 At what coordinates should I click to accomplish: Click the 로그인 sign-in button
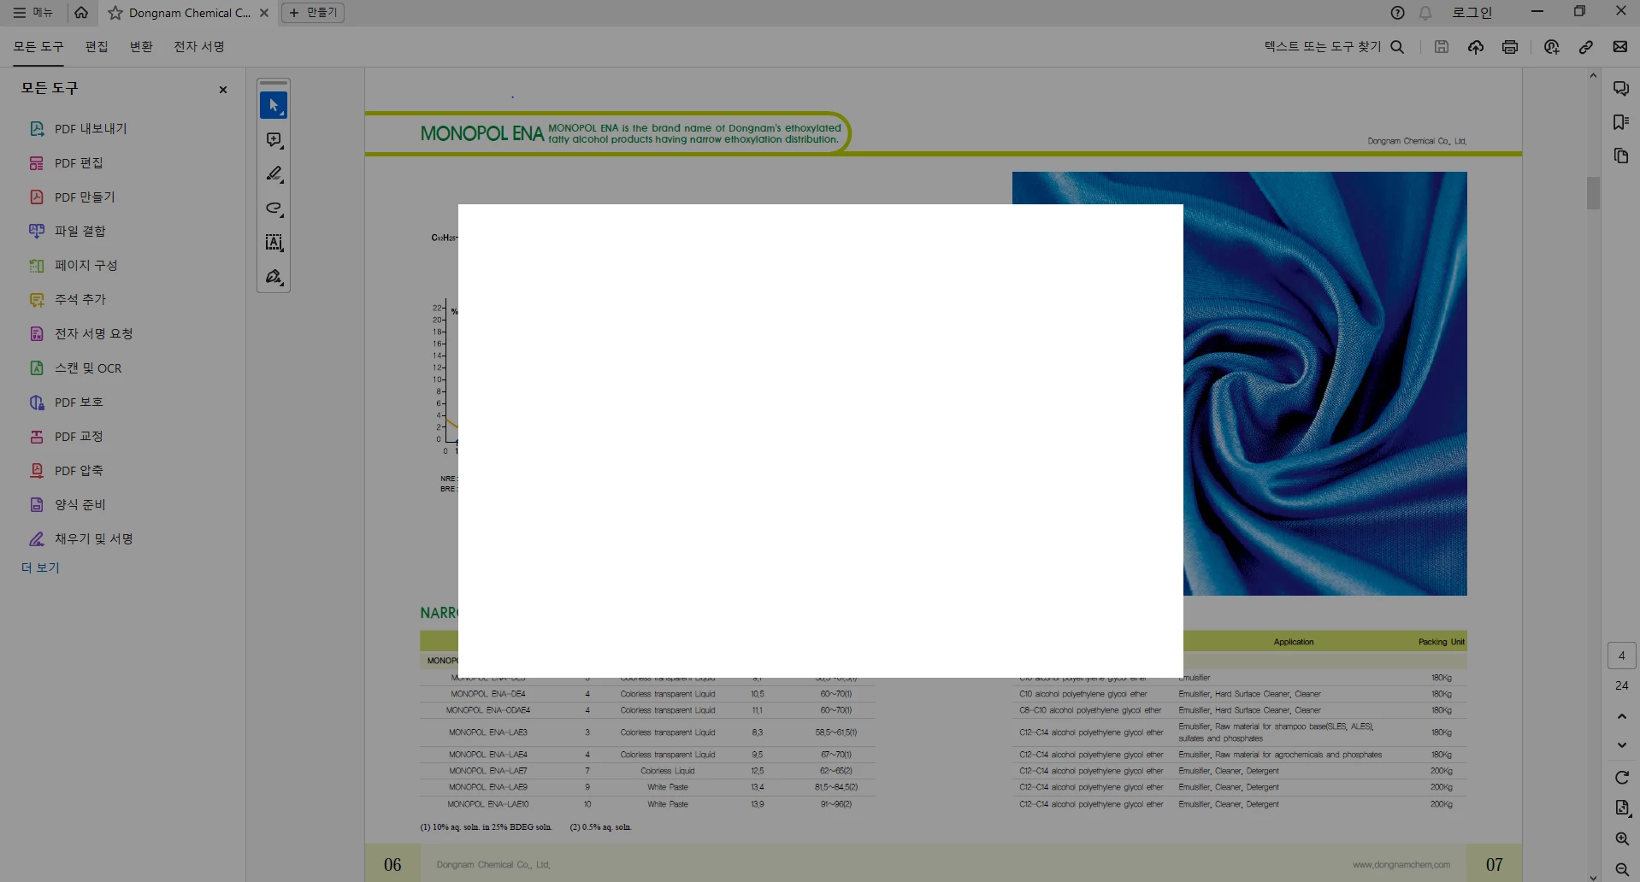1472,13
